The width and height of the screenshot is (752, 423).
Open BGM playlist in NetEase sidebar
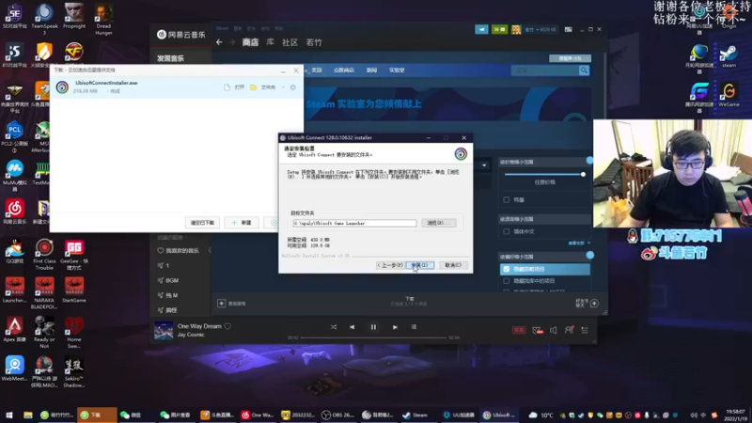point(168,280)
